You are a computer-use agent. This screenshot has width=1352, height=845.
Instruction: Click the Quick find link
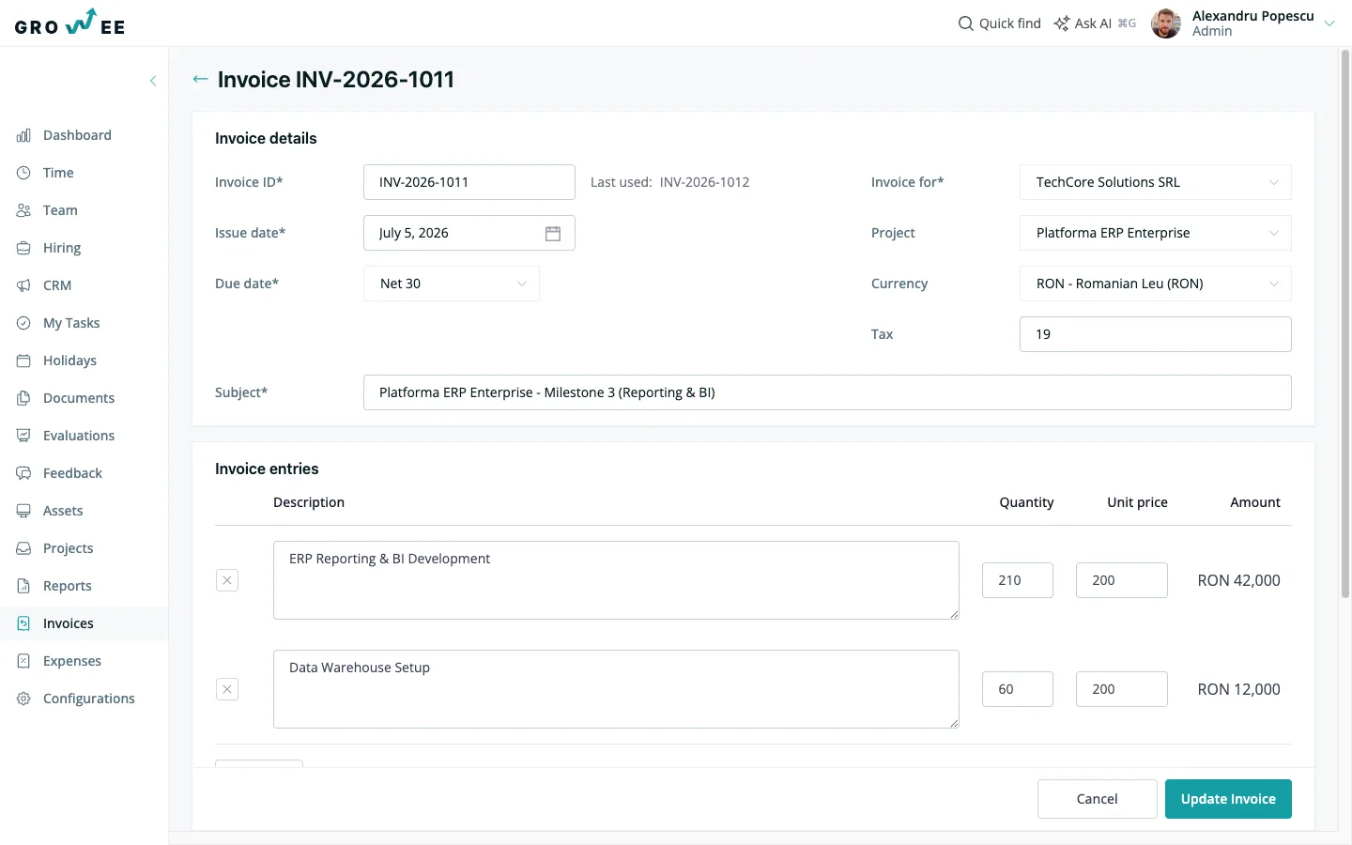(999, 23)
